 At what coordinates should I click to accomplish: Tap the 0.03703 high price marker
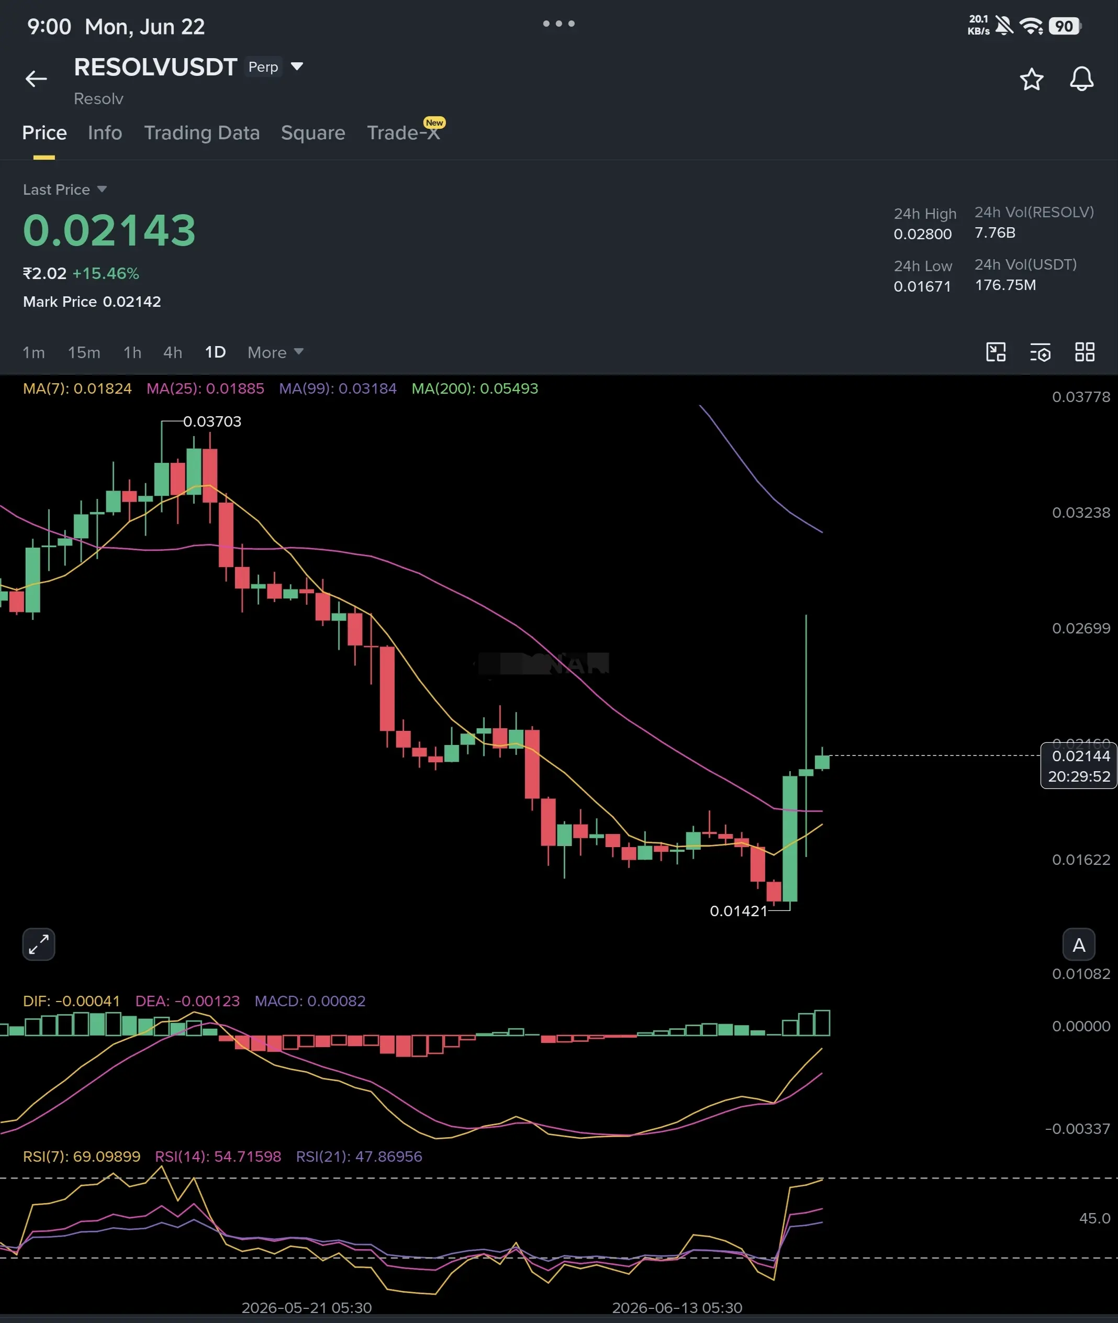pos(211,421)
